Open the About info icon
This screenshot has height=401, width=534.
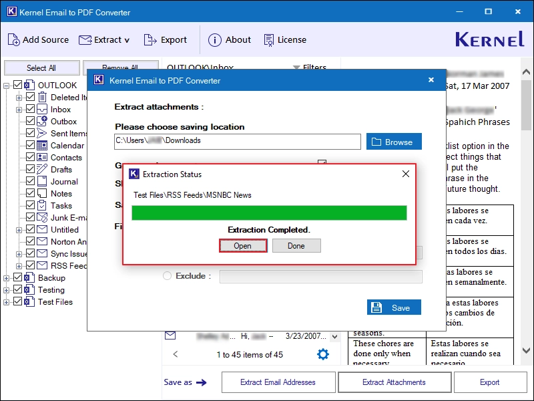coord(214,40)
